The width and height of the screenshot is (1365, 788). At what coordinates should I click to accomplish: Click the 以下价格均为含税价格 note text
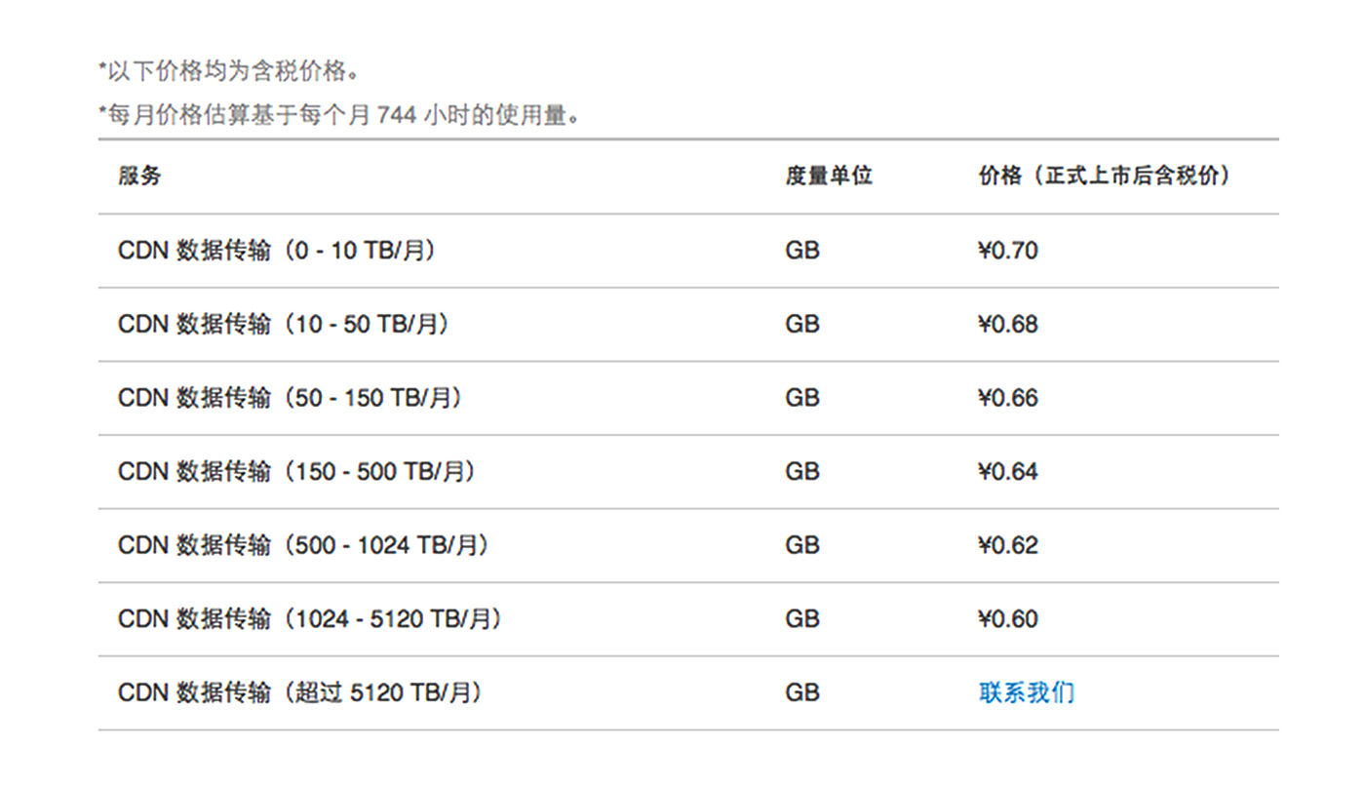[230, 71]
